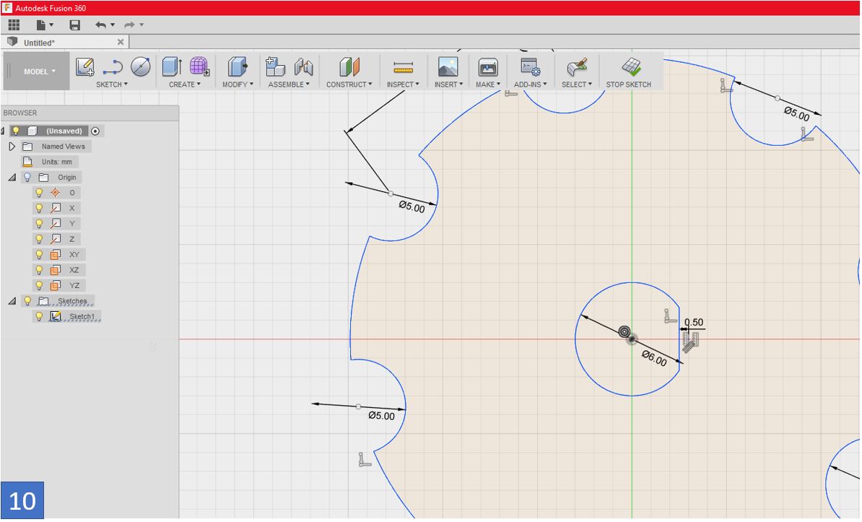This screenshot has width=862, height=522.
Task: Choose the Center Diameter Circle tool
Action: pos(140,67)
